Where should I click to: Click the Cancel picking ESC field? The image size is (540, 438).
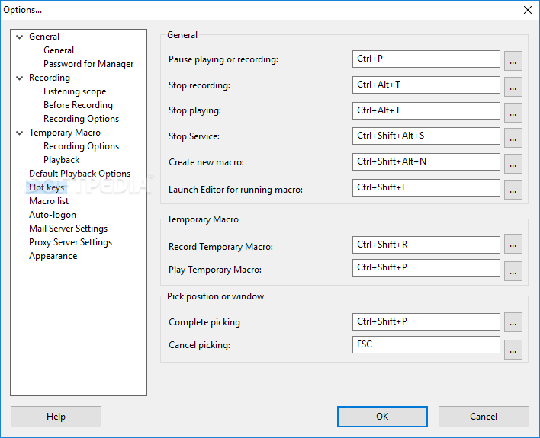tap(426, 345)
